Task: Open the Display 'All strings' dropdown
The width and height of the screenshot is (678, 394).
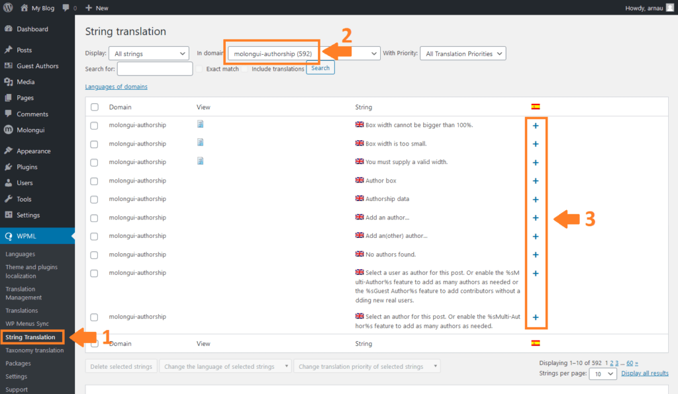Action: 149,54
